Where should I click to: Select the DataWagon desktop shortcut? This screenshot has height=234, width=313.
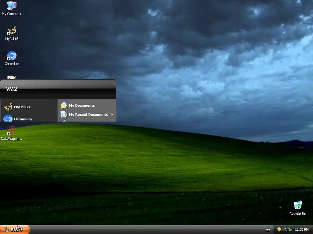click(x=11, y=133)
